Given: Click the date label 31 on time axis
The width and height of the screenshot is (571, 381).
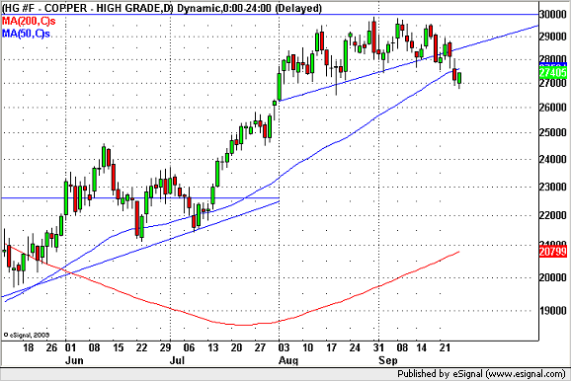Looking at the screenshot, I should 378,347.
